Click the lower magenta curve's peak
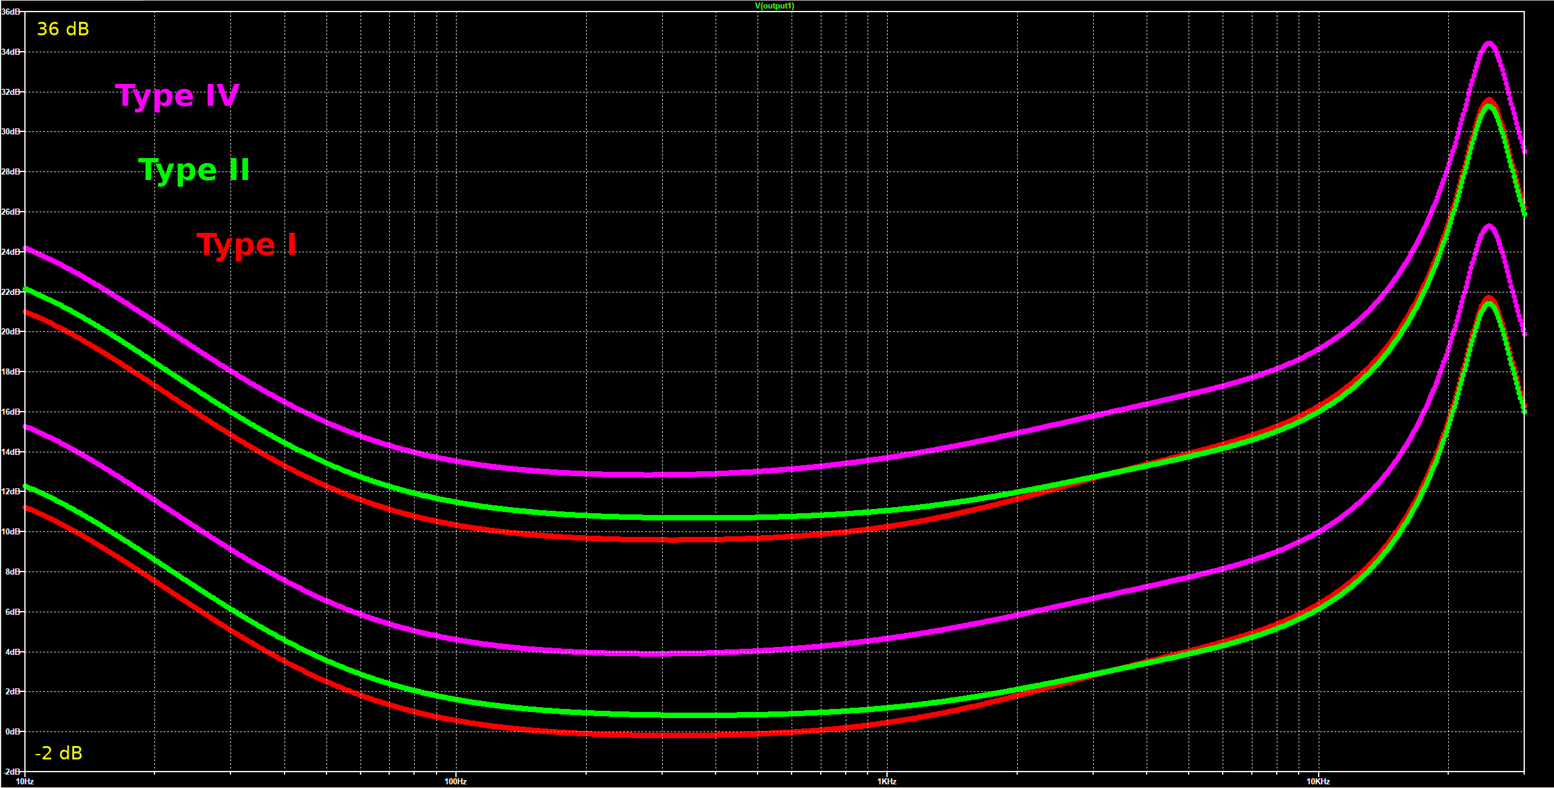 click(x=1488, y=226)
